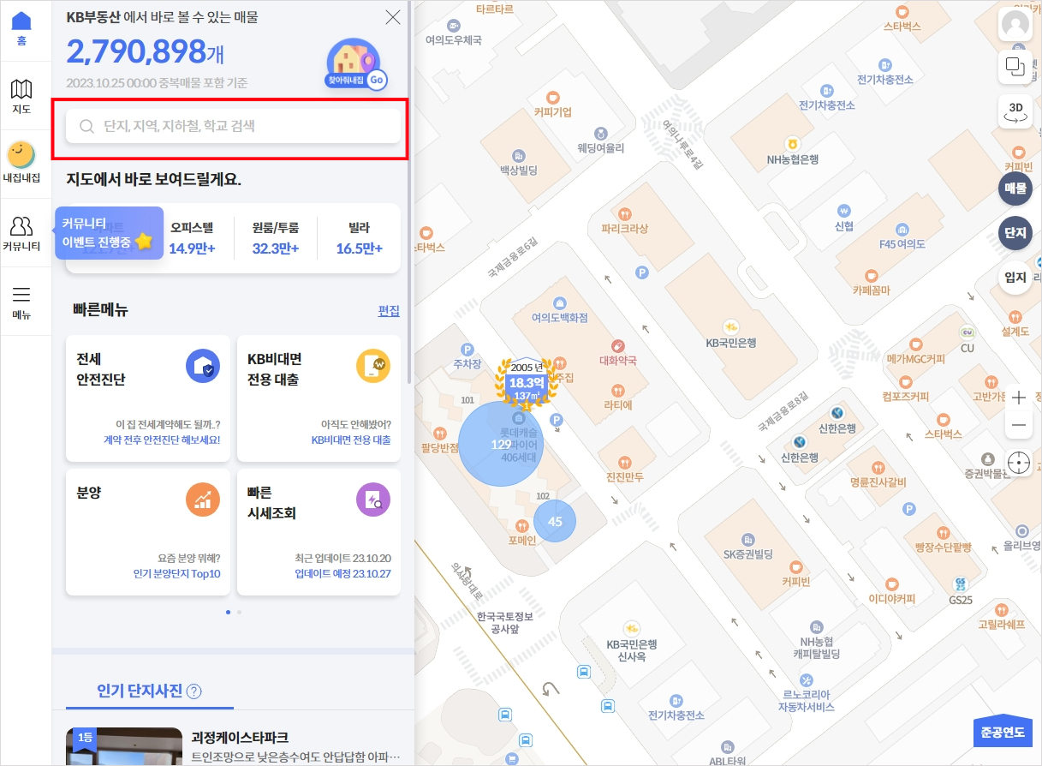Click the blue cluster bubble labeled 129

[x=501, y=444]
